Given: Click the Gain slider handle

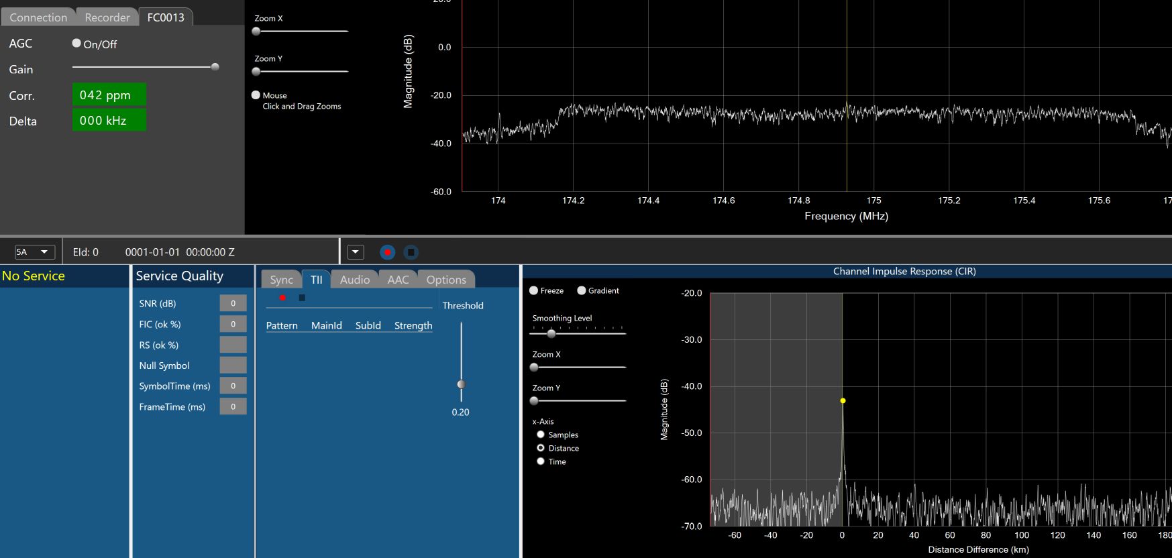Looking at the screenshot, I should pyautogui.click(x=215, y=67).
